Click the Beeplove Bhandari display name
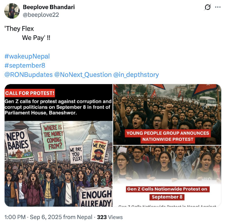Screen dimensions: 225x222 pyautogui.click(x=49, y=7)
